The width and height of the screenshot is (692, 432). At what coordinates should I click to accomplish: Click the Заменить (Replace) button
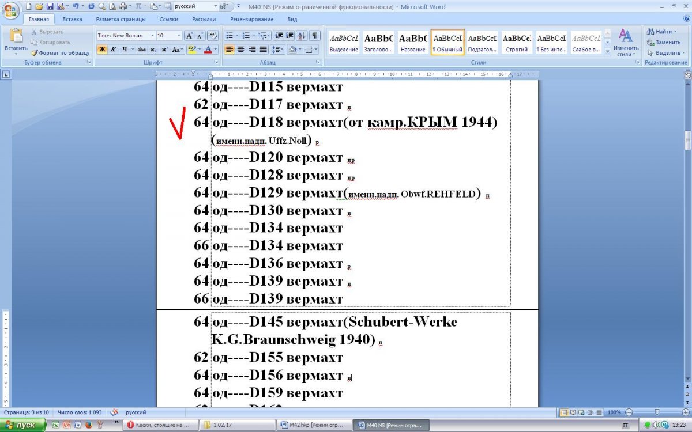(664, 42)
